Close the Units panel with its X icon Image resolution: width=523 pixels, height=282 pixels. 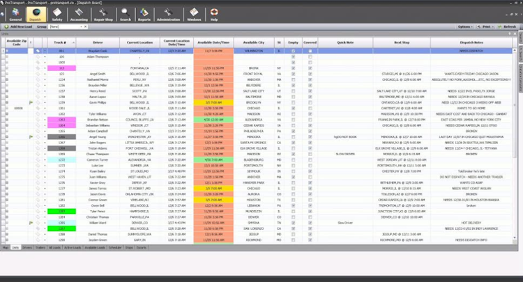(x=515, y=33)
